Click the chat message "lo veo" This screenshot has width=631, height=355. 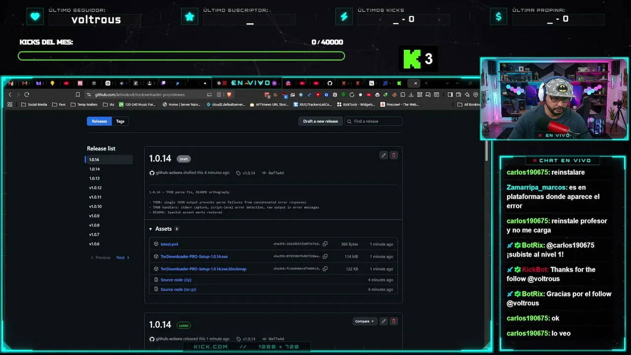[x=561, y=333]
